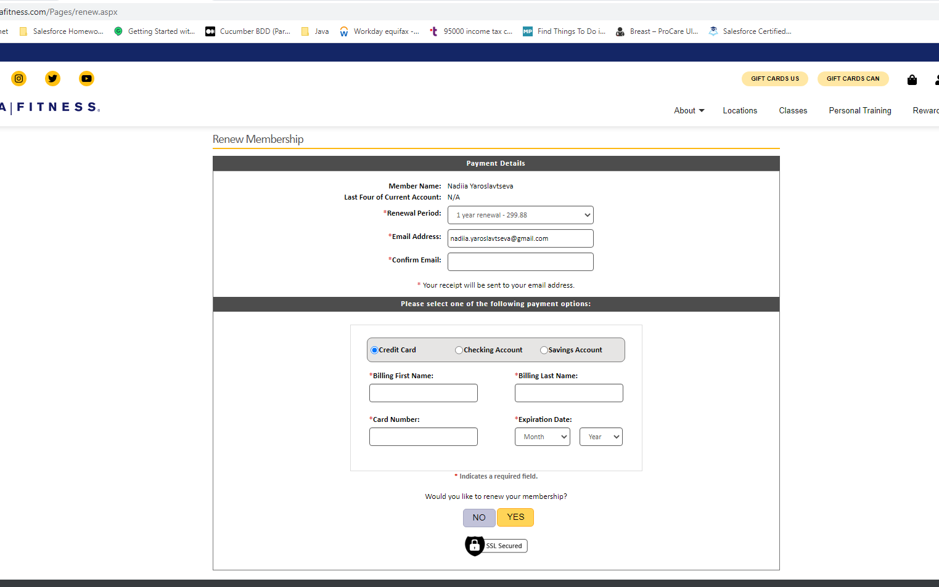Open the expiration Month dropdown
This screenshot has height=587, width=939.
tap(542, 436)
